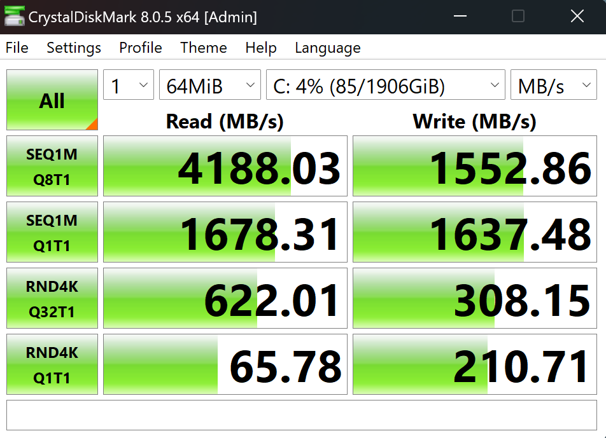Open the File menu
606x438 pixels.
click(17, 48)
